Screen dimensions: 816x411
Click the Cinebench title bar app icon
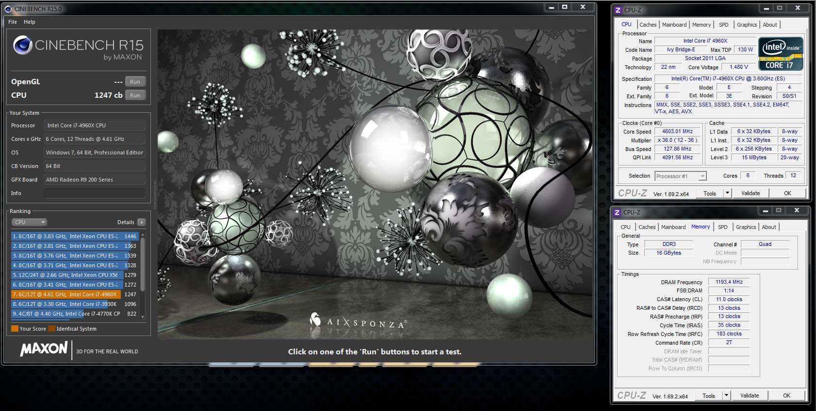click(8, 9)
